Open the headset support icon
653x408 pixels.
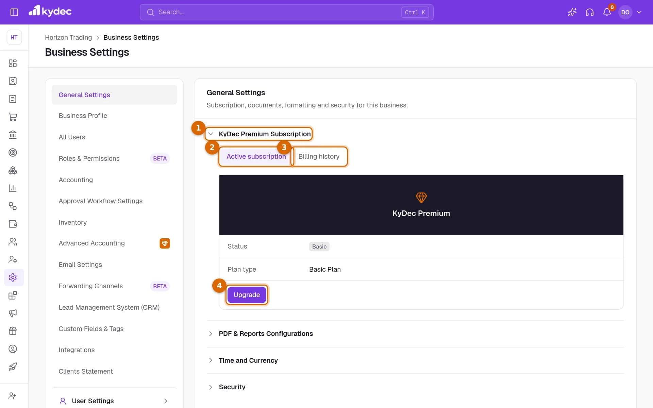point(589,12)
